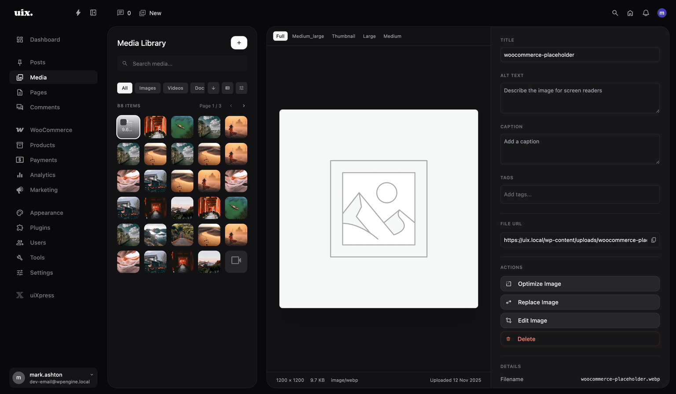
Task: Click the Alt Text description field
Action: [x=580, y=98]
